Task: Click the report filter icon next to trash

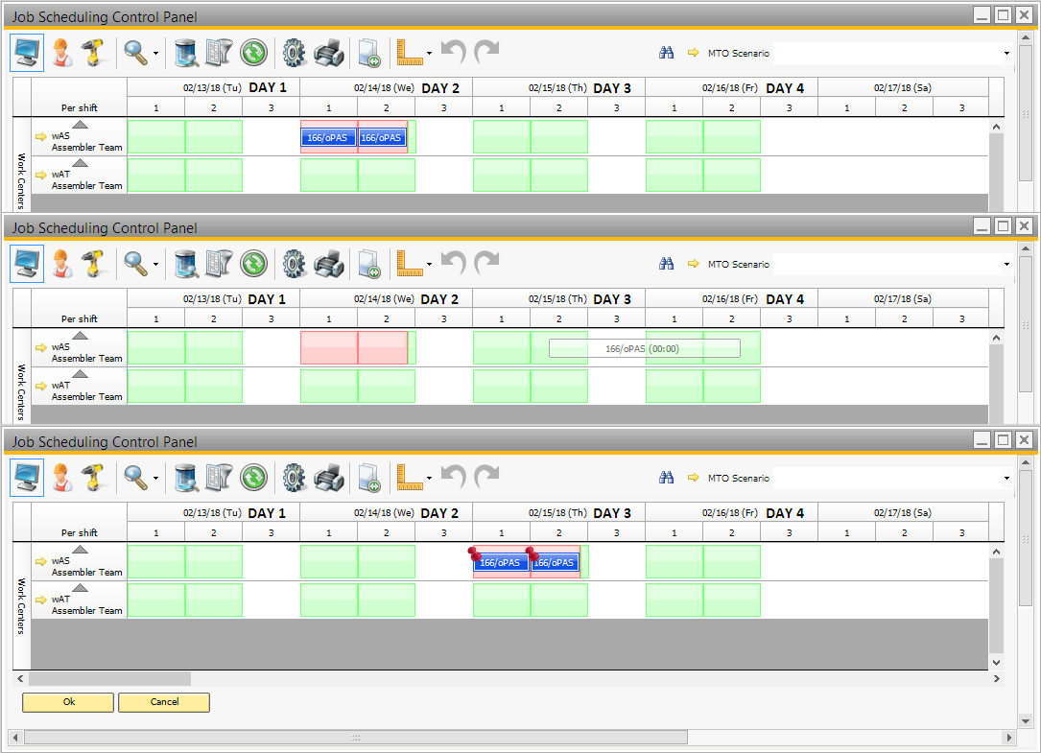Action: (x=217, y=53)
